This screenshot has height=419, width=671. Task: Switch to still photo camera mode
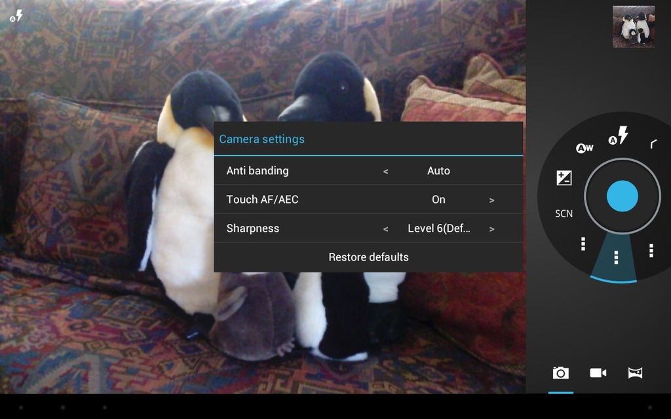(561, 373)
